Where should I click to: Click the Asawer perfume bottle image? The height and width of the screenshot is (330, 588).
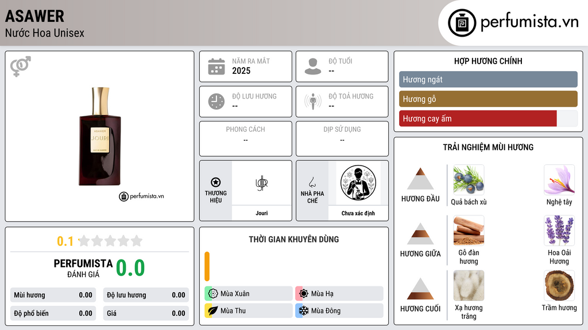coord(100,136)
